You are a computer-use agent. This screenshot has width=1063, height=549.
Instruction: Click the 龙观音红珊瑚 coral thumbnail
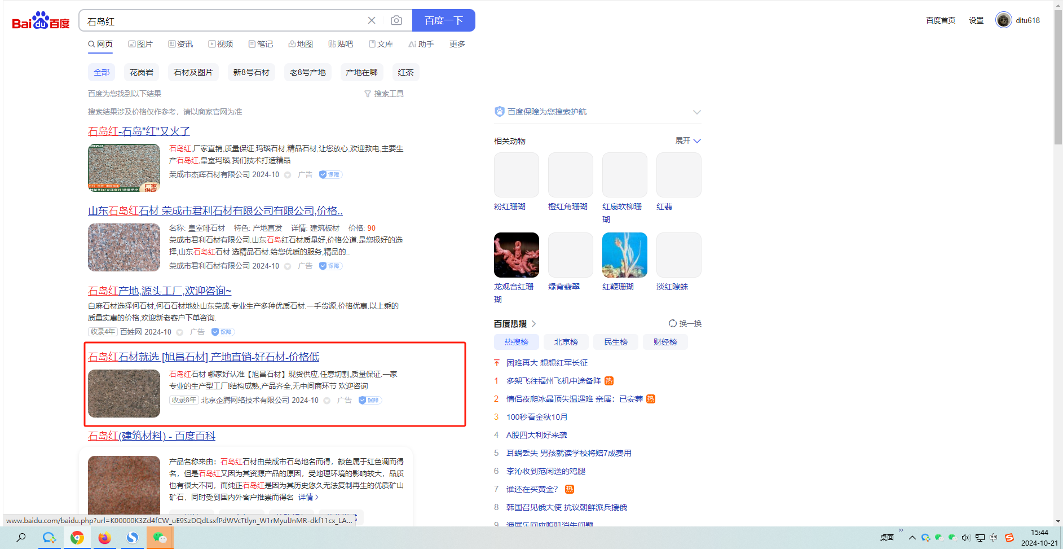(x=517, y=255)
